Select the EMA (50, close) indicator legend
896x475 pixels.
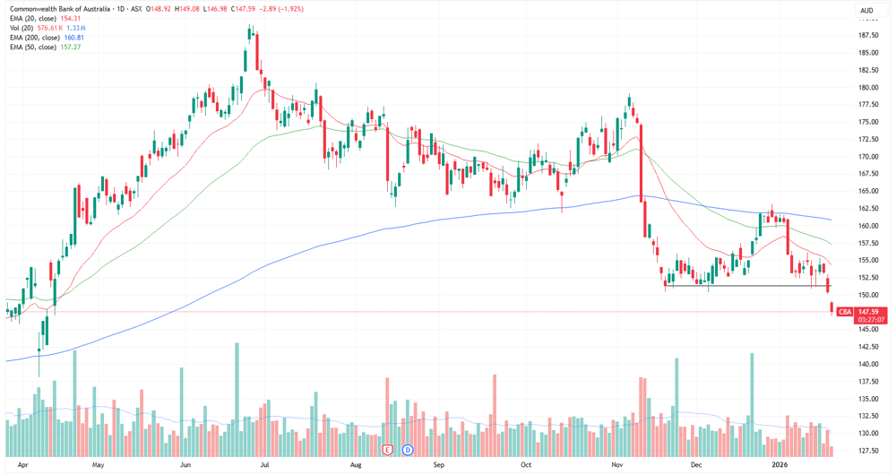pos(34,47)
